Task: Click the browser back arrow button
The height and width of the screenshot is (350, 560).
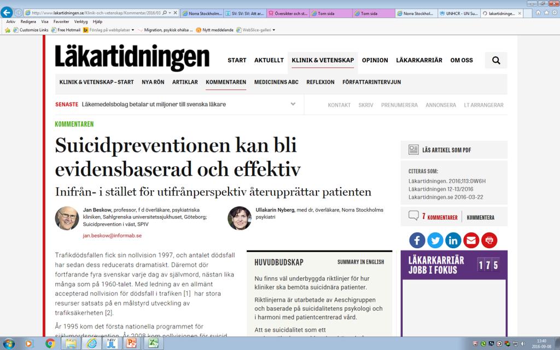Action: point(7,13)
